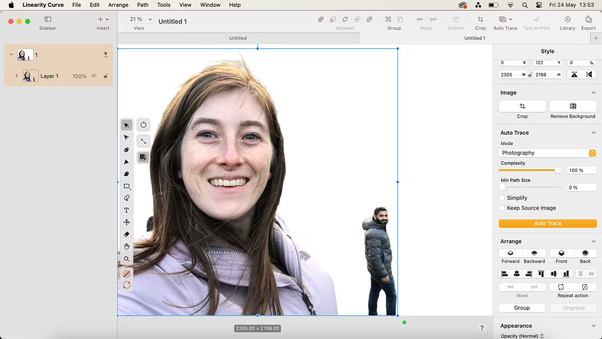This screenshot has width=602, height=339.
Task: Click the Rotate mode button beside tools
Action: pyautogui.click(x=143, y=125)
